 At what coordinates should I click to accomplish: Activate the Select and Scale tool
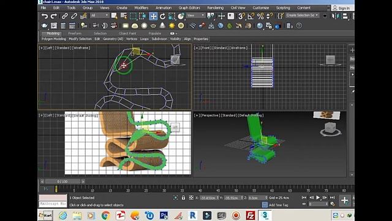click(171, 17)
